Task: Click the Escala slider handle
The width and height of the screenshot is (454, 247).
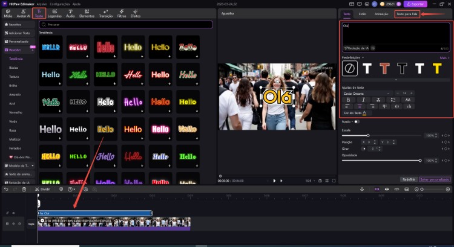Action: 367,135
